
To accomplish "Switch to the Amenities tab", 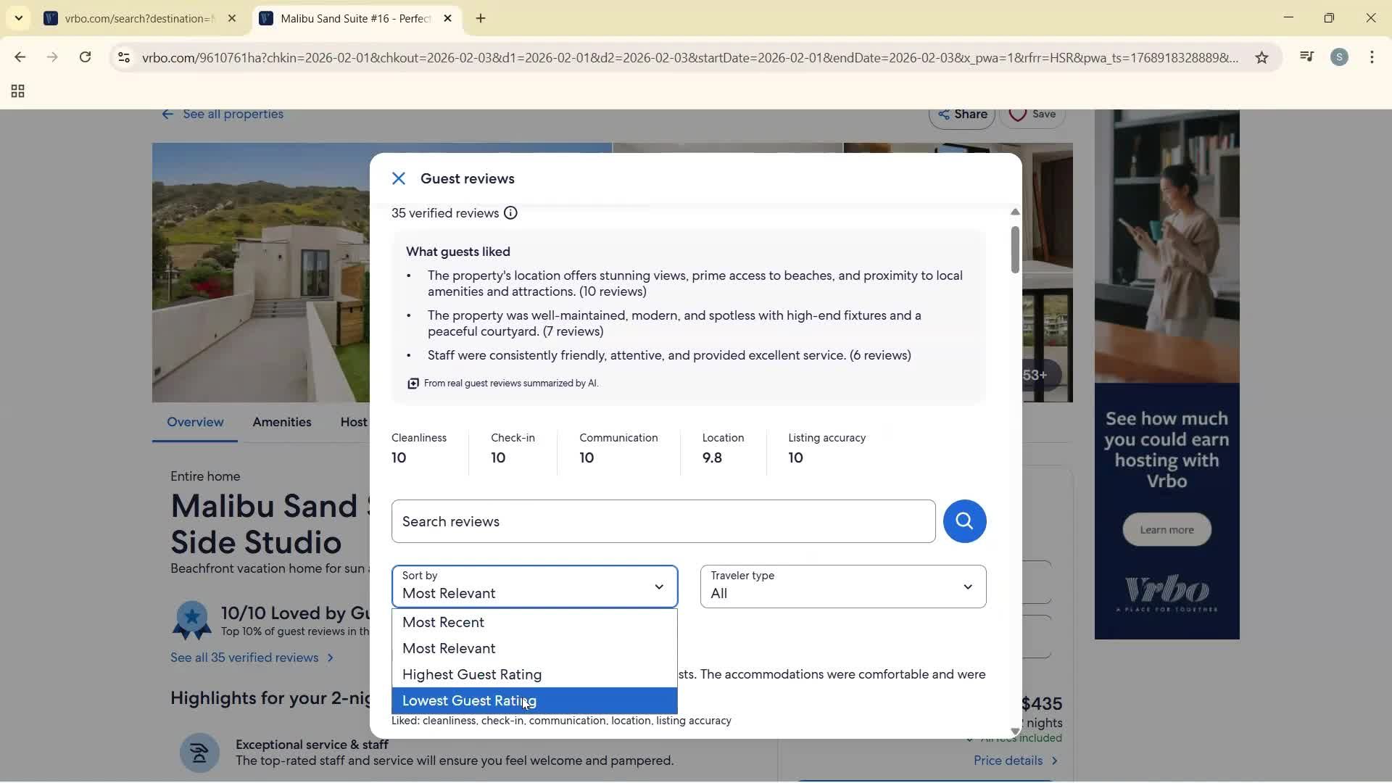I will (x=281, y=422).
